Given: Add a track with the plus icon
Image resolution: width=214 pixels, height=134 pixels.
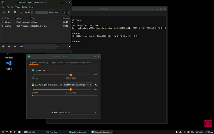Looking at the screenshot, I should [x=3, y=47].
